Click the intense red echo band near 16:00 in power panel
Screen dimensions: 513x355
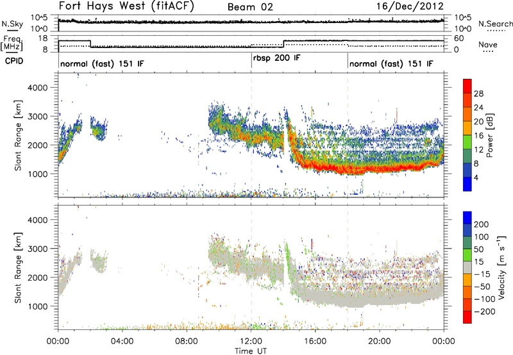tap(315, 167)
